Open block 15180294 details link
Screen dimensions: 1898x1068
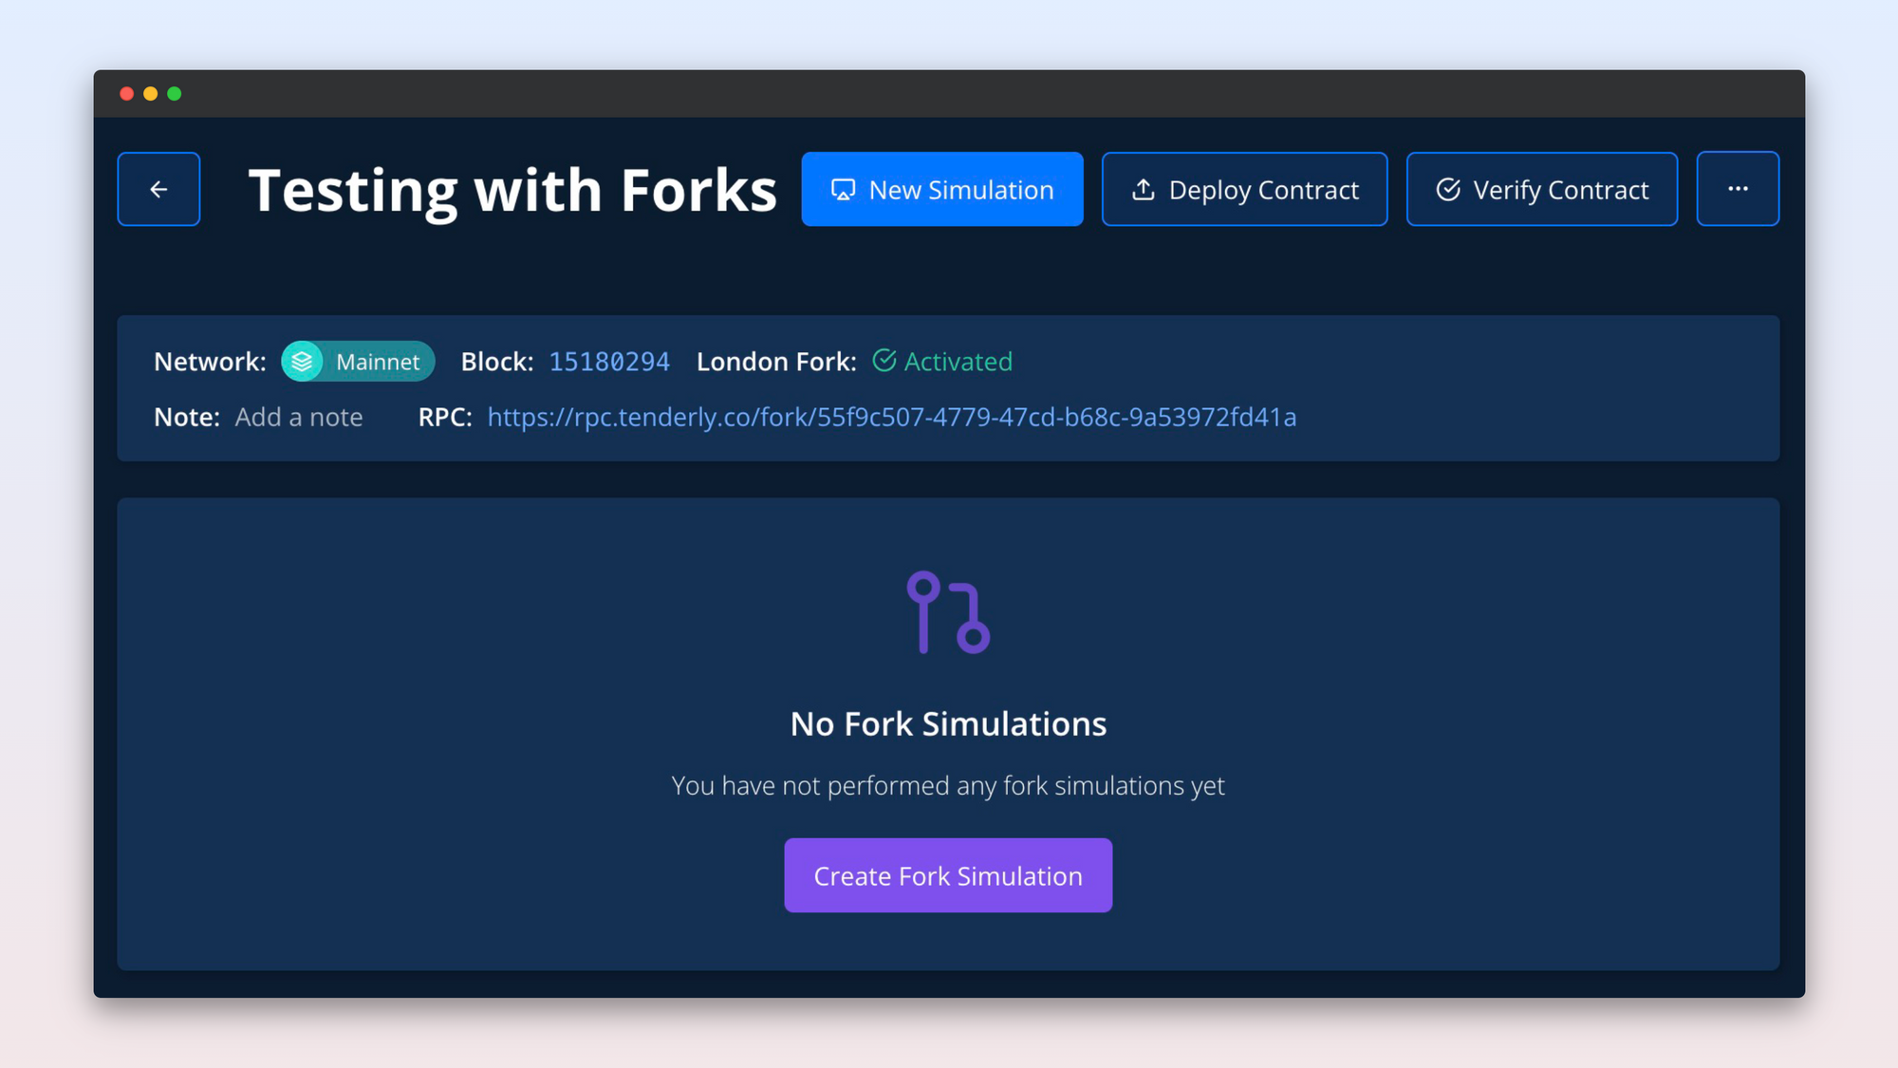pos(608,362)
